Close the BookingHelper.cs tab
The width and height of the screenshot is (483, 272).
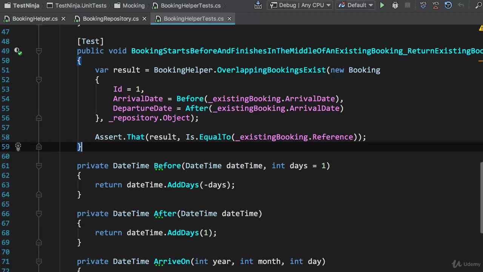63,19
